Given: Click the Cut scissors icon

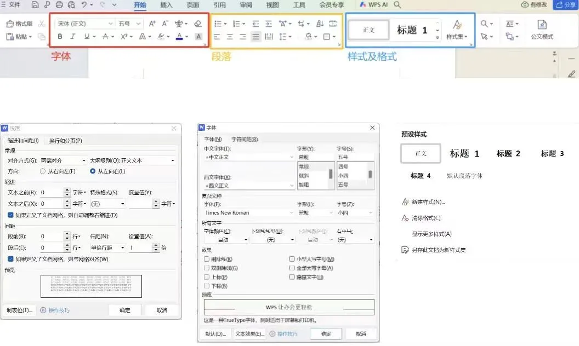Looking at the screenshot, I should tap(42, 24).
